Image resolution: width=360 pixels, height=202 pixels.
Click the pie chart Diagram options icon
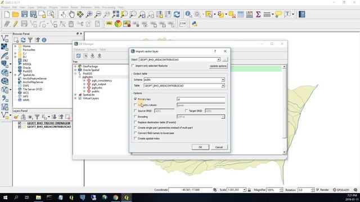pyautogui.click(x=118, y=24)
